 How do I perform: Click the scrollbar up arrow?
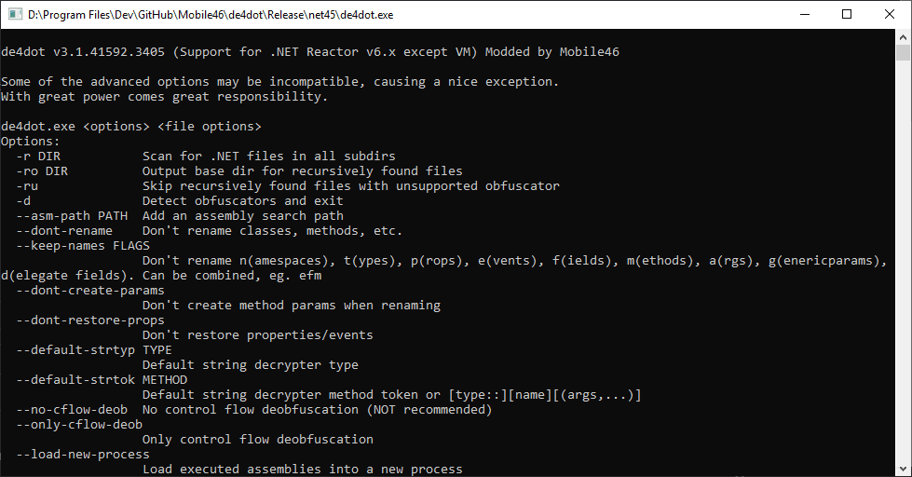pyautogui.click(x=903, y=36)
